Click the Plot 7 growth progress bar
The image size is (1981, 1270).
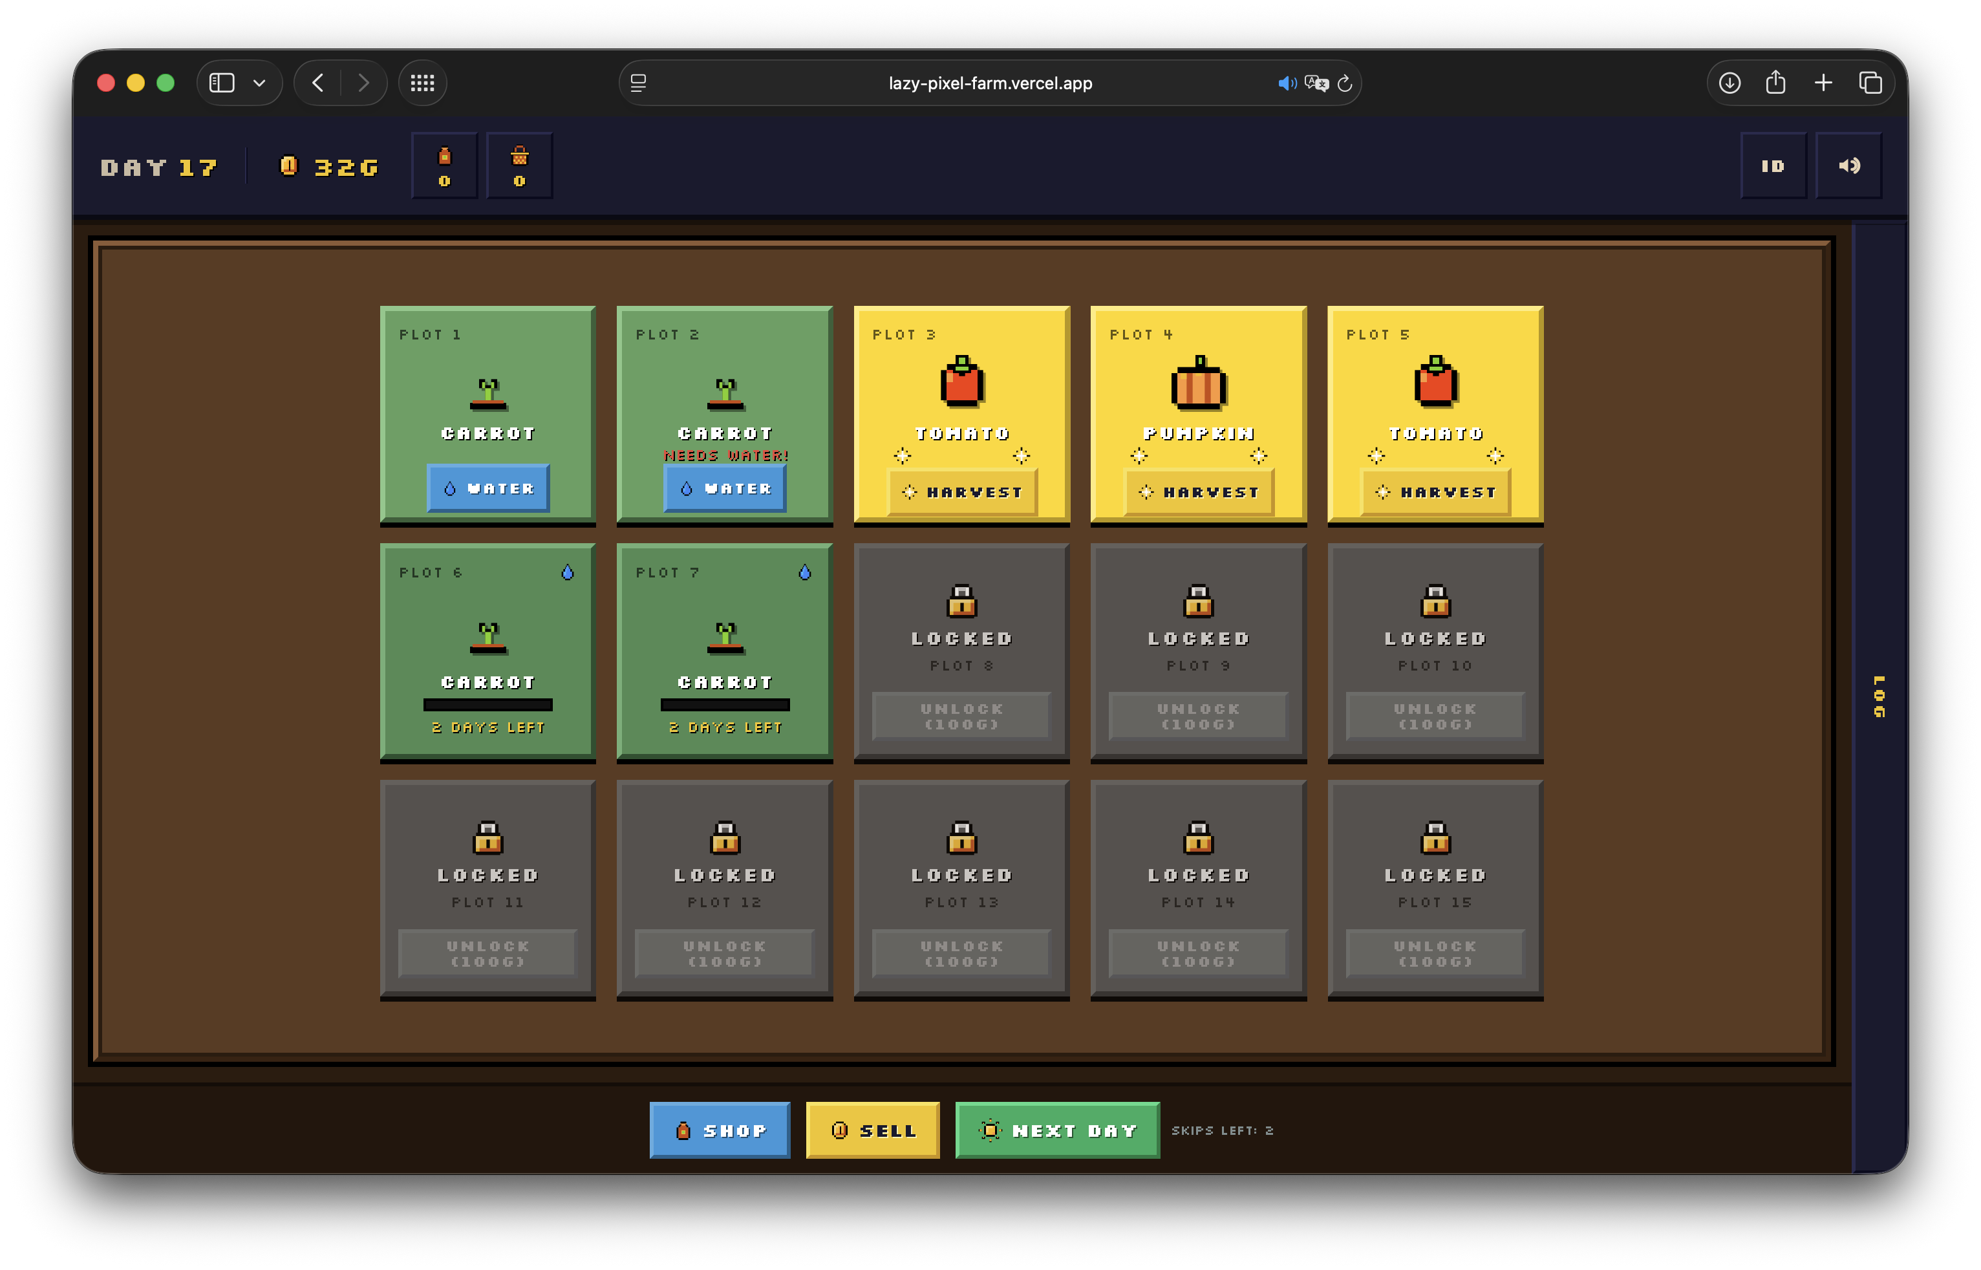[x=725, y=705]
